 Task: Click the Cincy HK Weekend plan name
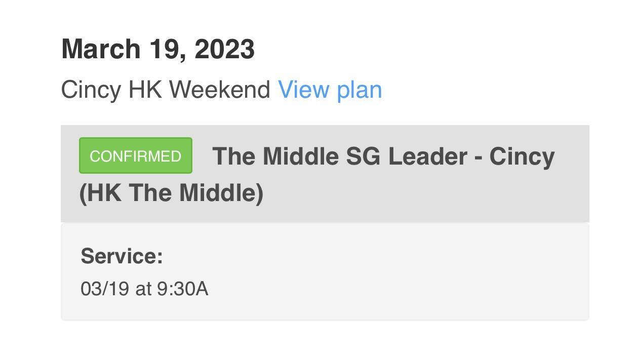tap(166, 90)
